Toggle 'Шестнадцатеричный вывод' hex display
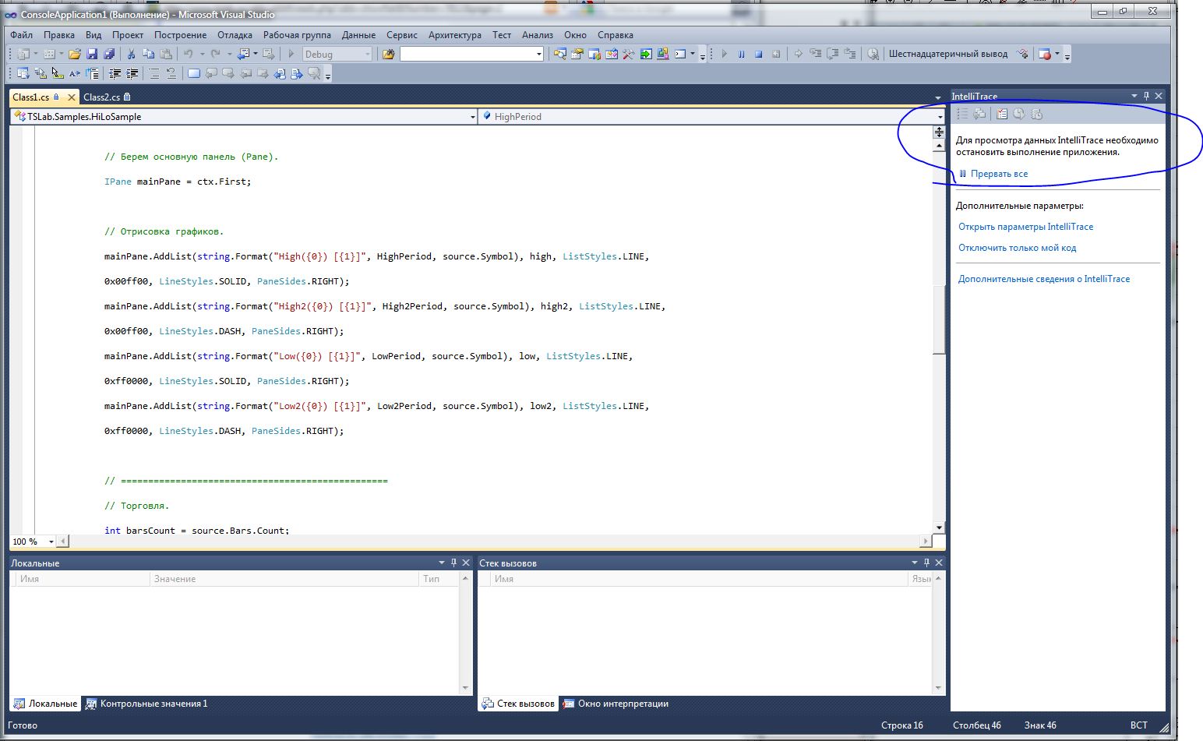 click(x=947, y=54)
